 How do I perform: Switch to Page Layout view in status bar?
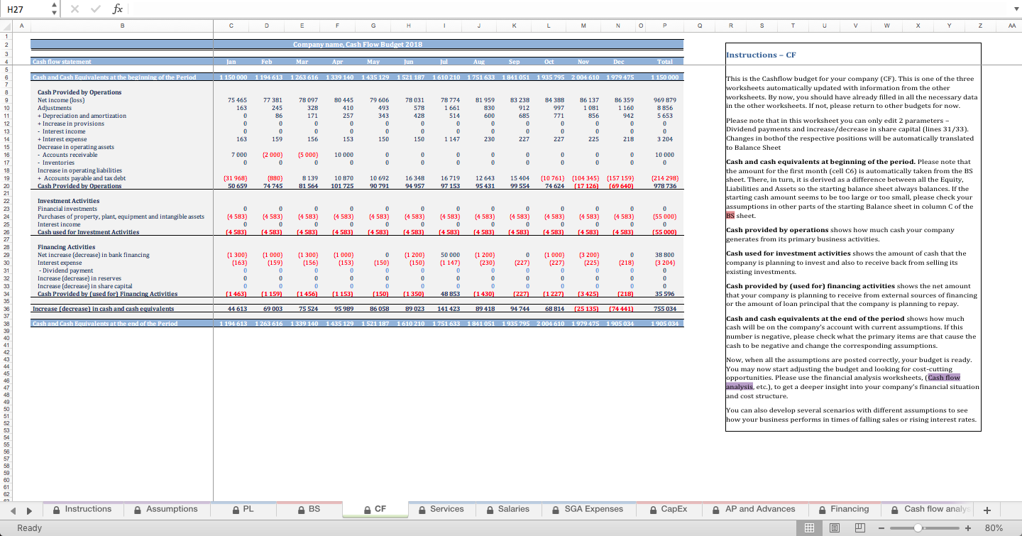point(833,527)
